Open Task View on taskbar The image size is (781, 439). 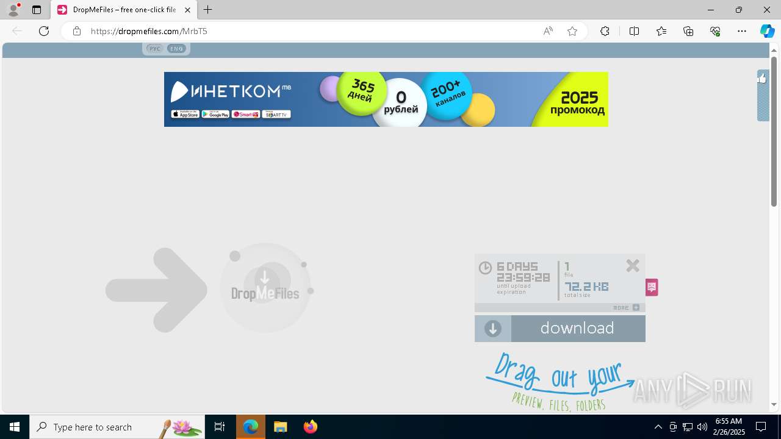click(220, 427)
